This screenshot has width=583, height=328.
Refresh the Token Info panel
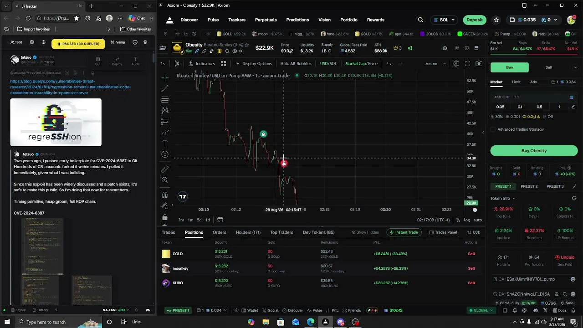[574, 199]
